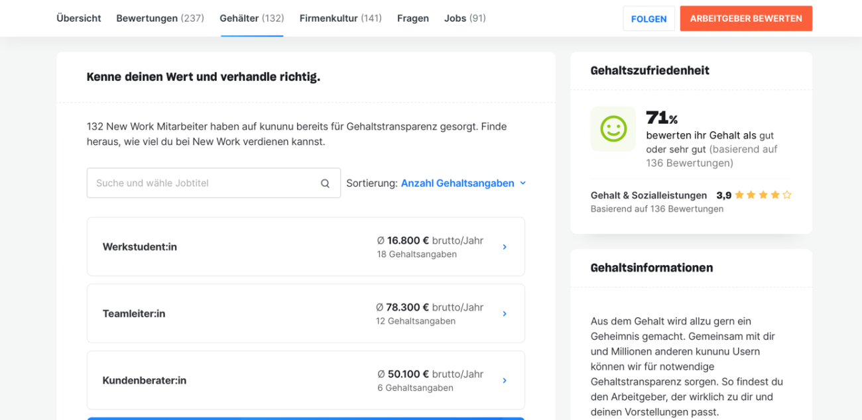Click Basierend auf 136 Bewertungen text
Image resolution: width=862 pixels, height=420 pixels.
point(657,209)
